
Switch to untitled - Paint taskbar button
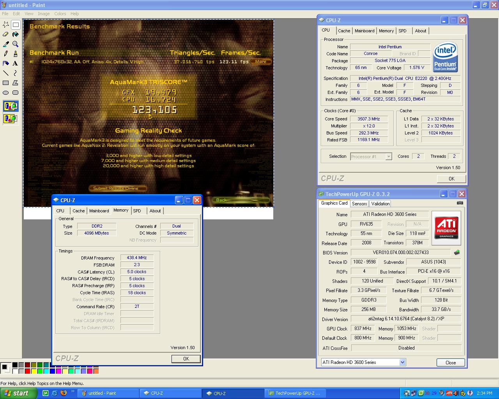pyautogui.click(x=108, y=393)
